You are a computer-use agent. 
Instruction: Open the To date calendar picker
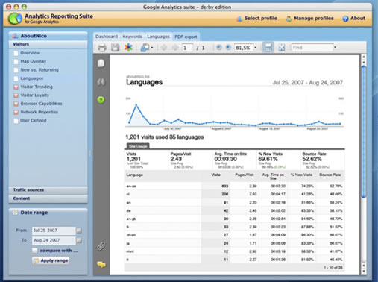tap(79, 241)
